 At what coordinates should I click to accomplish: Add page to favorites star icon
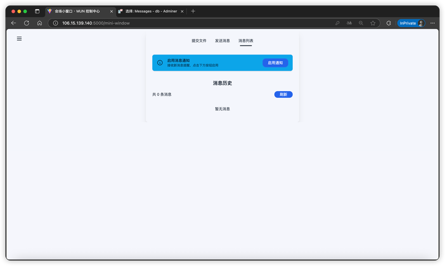[x=373, y=23]
